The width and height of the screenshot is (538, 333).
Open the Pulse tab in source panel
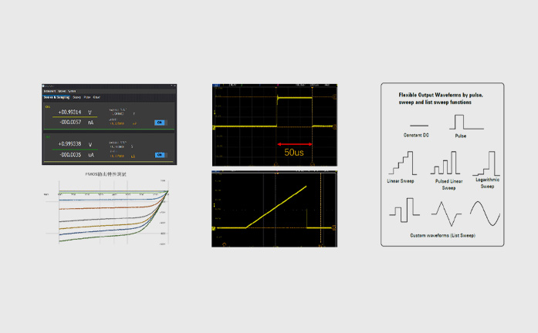87,97
